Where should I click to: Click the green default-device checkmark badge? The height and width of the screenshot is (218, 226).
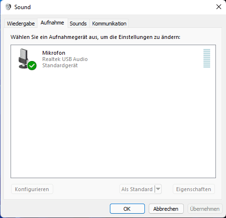pyautogui.click(x=32, y=66)
